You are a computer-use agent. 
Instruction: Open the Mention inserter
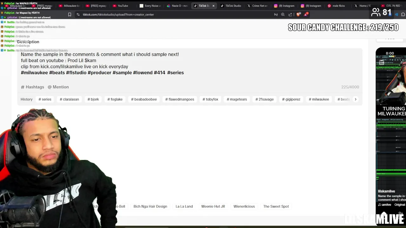click(58, 87)
